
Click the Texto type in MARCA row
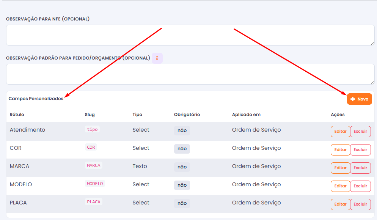[140, 167]
